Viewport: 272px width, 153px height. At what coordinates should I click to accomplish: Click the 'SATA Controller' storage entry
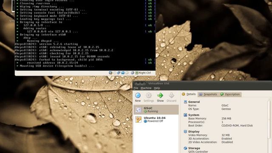pos(198,152)
